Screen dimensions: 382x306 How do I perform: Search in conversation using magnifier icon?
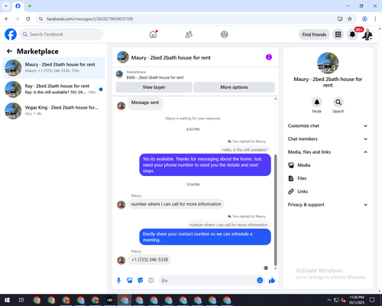pos(338,103)
